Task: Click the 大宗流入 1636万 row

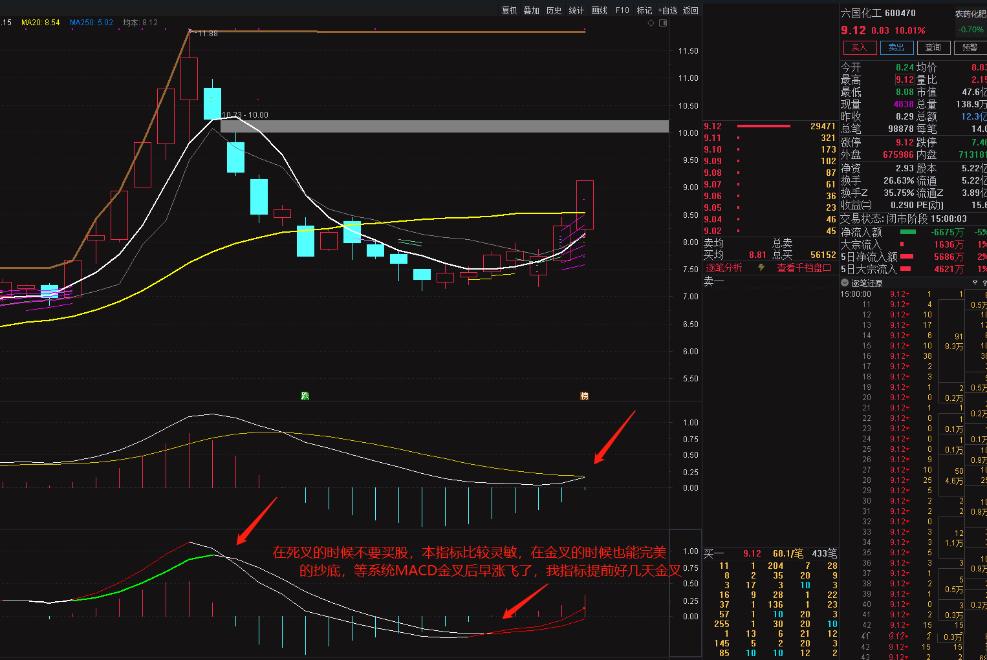Action: [x=913, y=244]
